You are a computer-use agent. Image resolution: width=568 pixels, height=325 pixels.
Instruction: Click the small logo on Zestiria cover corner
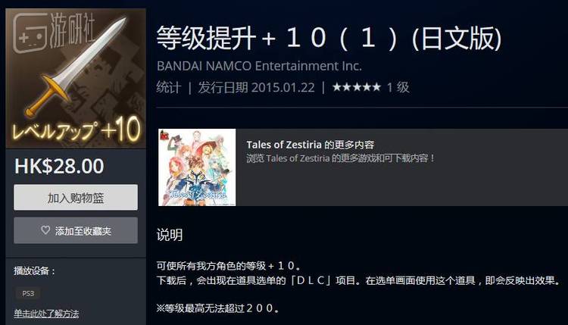point(165,135)
